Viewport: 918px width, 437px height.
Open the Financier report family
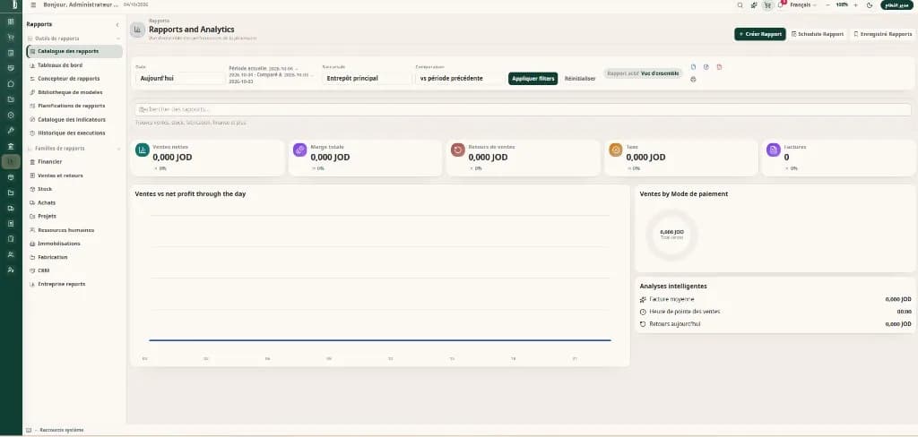74,161
